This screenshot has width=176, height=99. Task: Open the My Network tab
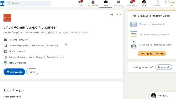(93, 3)
